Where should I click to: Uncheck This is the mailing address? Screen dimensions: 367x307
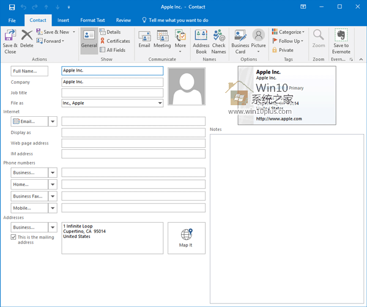pos(13,237)
